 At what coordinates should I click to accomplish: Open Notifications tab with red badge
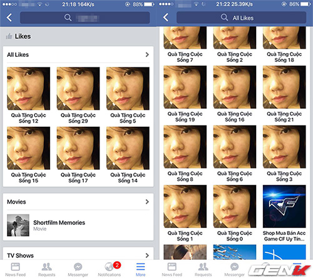[110, 269]
